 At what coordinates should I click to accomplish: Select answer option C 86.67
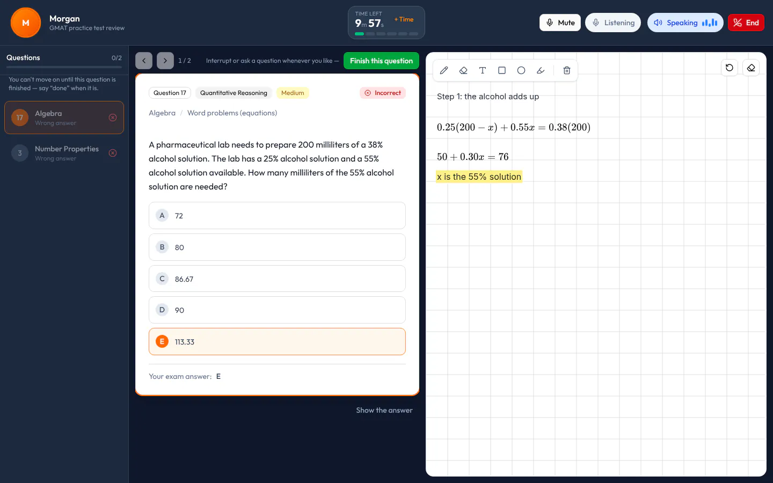(x=277, y=279)
